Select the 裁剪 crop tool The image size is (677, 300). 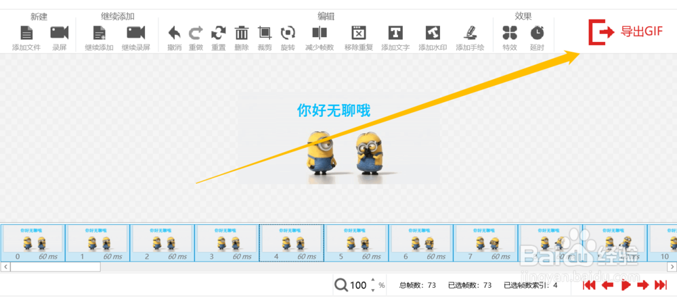265,32
